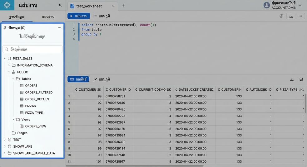Select cell 67000758781 in row 1

(118, 96)
